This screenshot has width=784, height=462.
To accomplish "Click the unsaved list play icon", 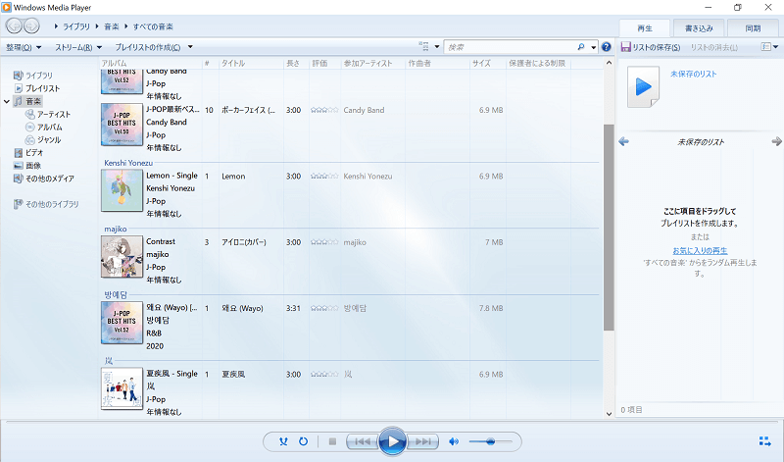I will point(644,87).
